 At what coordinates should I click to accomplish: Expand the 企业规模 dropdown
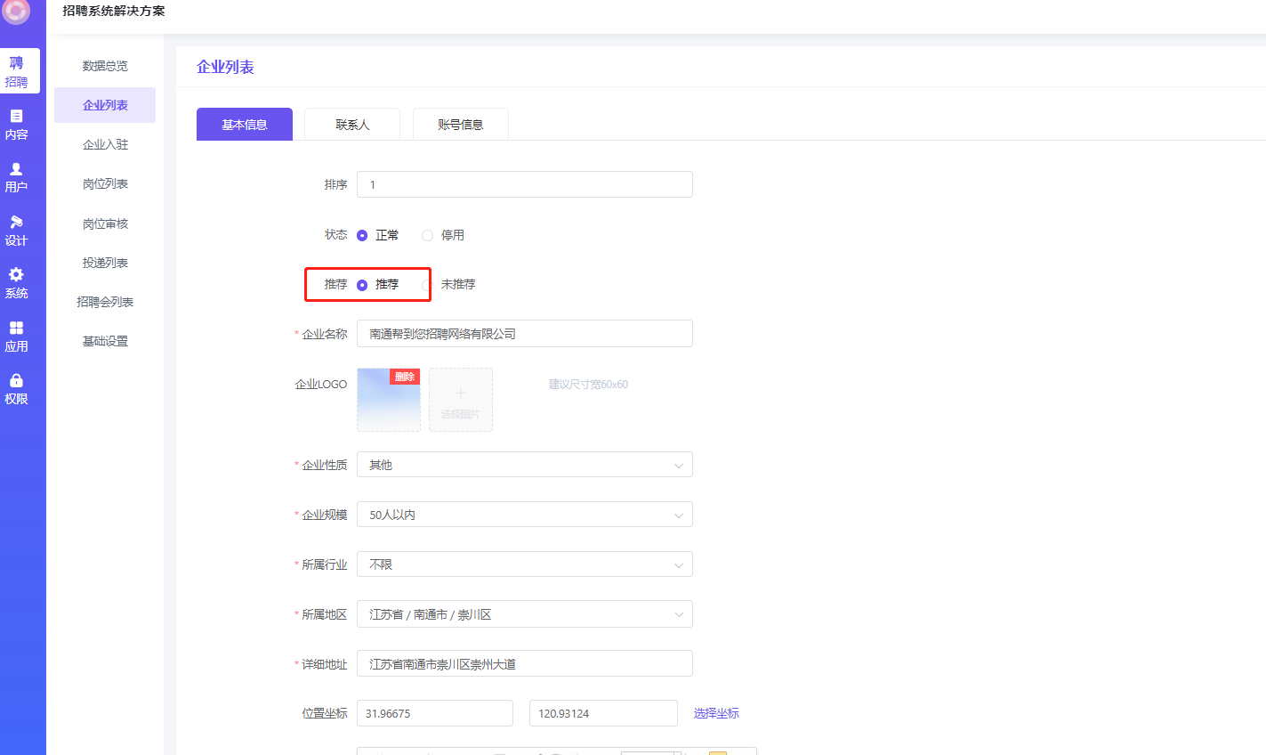click(x=524, y=515)
